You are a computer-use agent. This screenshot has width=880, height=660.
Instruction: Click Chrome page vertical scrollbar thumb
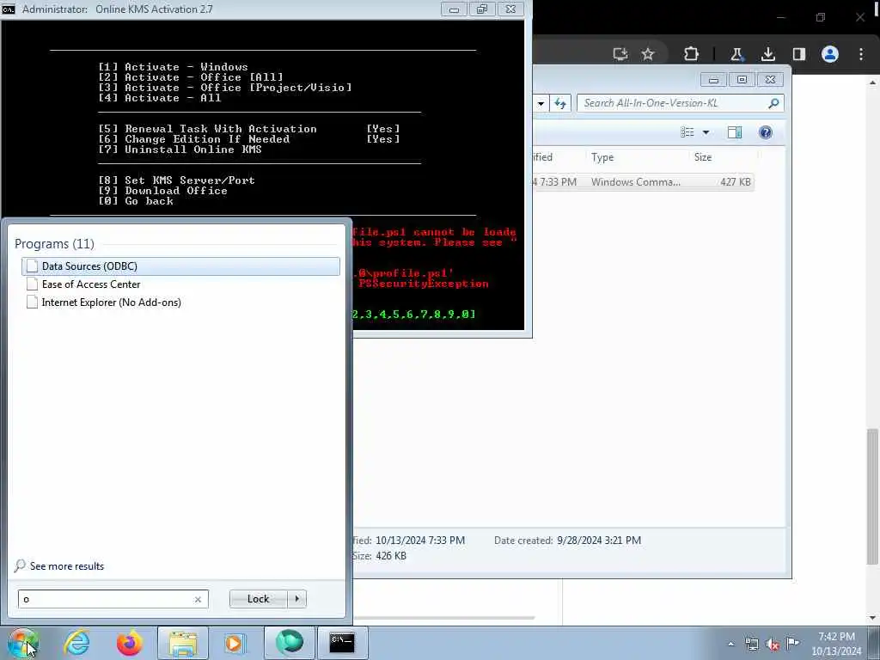point(872,497)
